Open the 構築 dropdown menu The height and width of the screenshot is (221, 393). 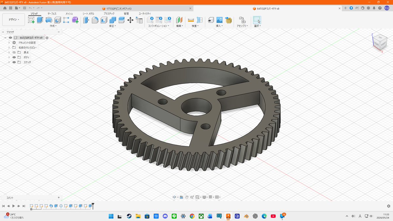[179, 26]
